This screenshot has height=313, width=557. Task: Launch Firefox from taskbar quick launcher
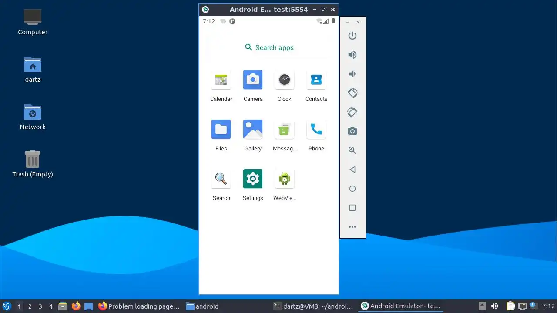coord(76,306)
